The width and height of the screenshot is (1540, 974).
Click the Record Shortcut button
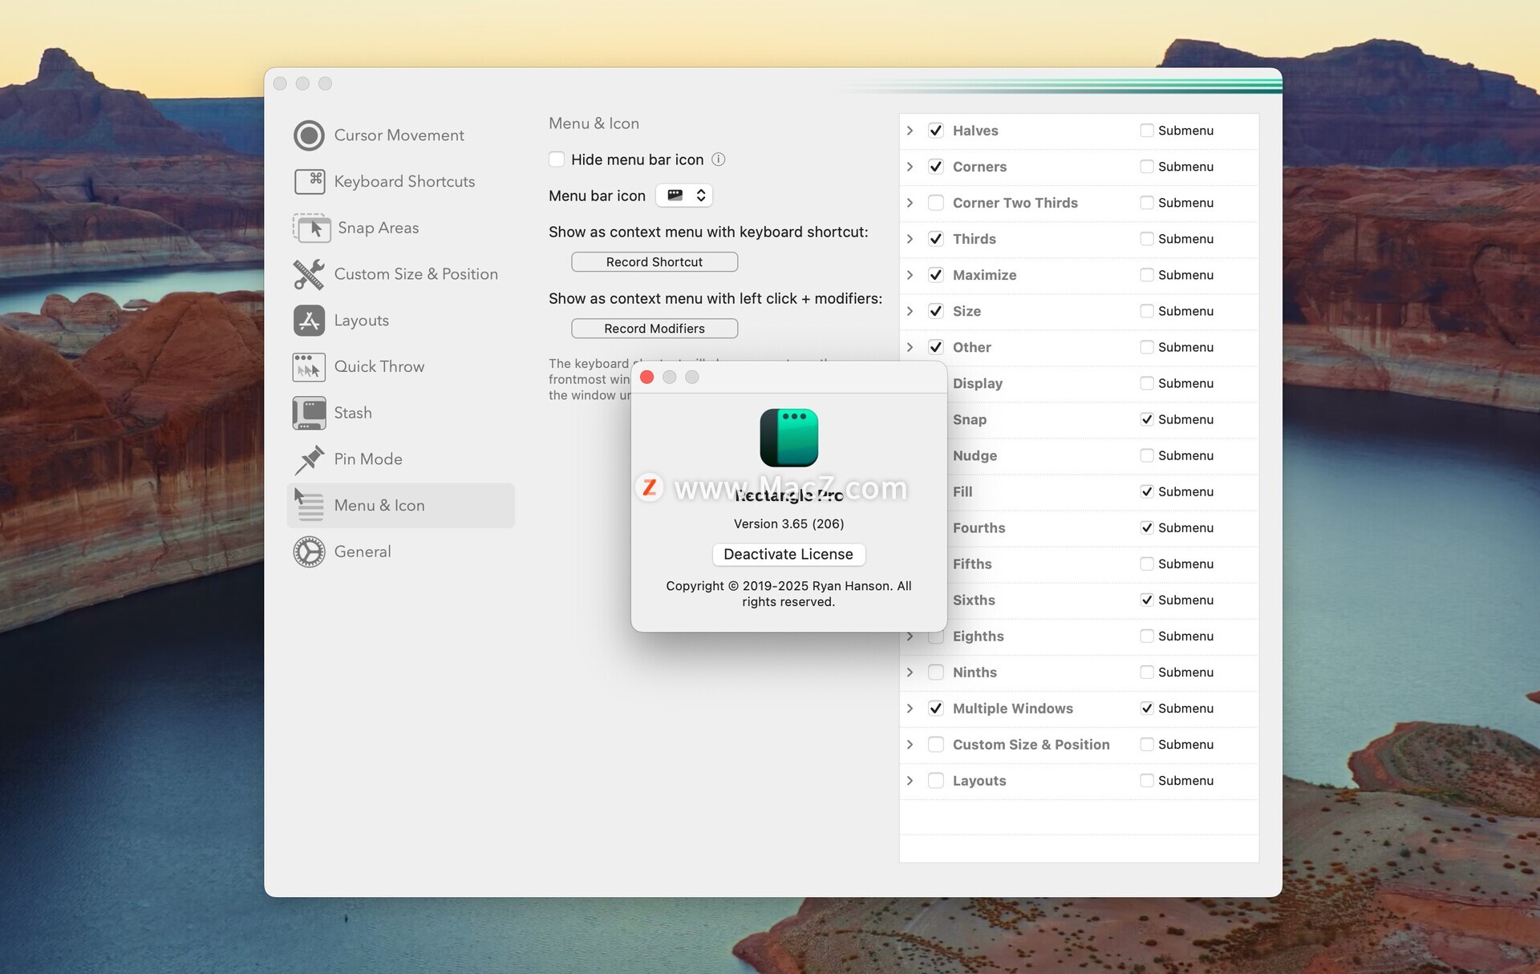pos(654,262)
